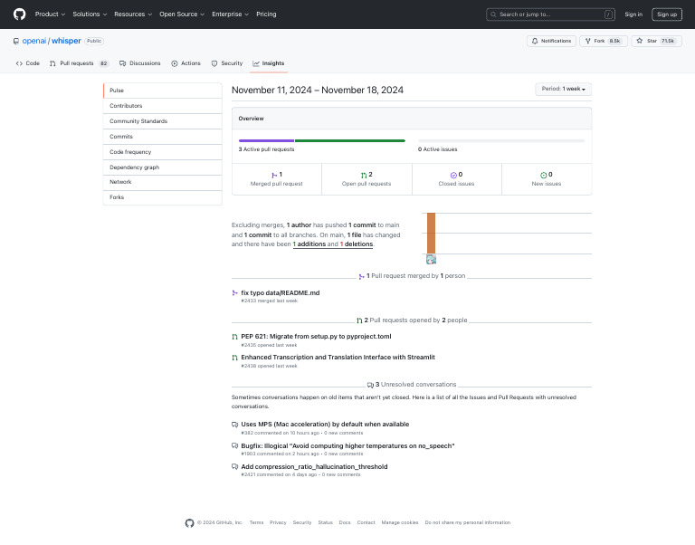
Task: Click the Sign up button
Action: (x=667, y=14)
